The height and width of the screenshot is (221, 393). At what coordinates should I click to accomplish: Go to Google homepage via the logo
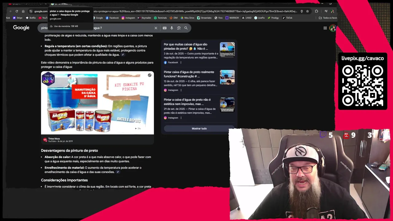coord(21,28)
